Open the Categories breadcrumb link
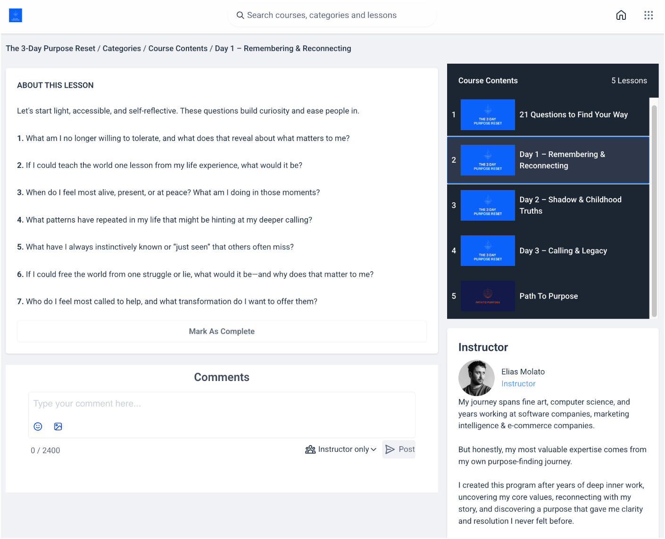This screenshot has width=665, height=539. (122, 49)
